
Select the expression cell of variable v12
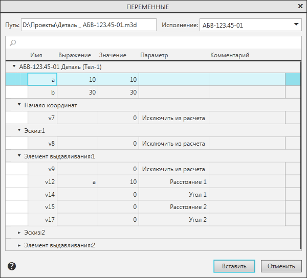pyautogui.click(x=77, y=182)
